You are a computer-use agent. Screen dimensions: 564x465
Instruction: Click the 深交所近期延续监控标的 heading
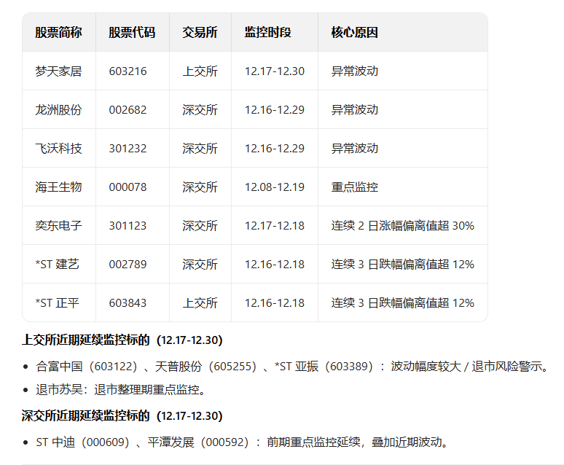[x=122, y=416]
